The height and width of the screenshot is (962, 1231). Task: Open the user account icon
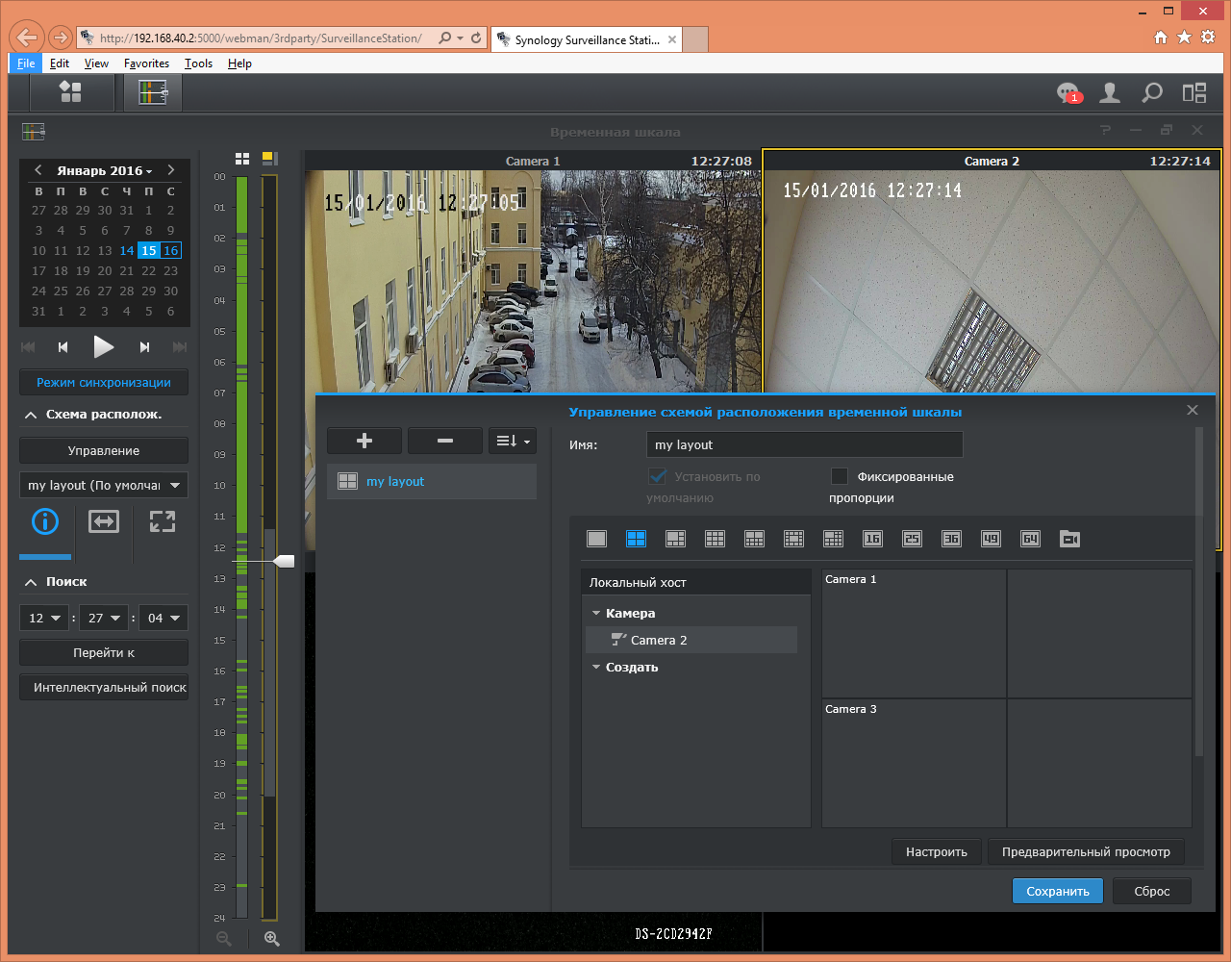(x=1110, y=92)
